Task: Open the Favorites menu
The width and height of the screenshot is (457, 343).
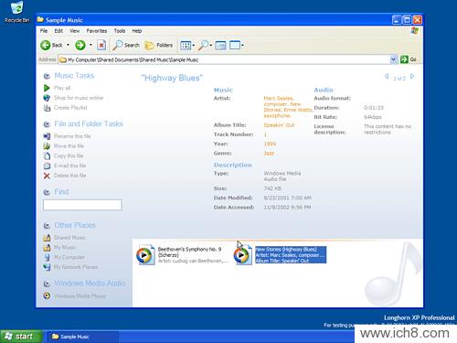Action: 97,31
